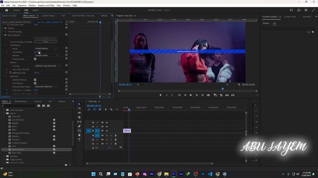The height and width of the screenshot is (178, 318).
Task: Open the Sequence menu
Action: (x=22, y=5)
